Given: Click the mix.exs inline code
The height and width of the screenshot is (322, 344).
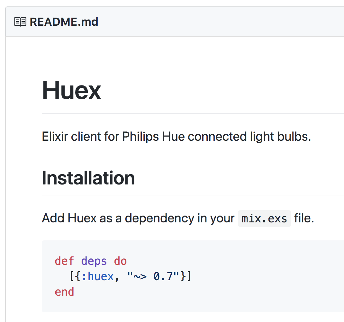Looking at the screenshot, I should [x=264, y=219].
